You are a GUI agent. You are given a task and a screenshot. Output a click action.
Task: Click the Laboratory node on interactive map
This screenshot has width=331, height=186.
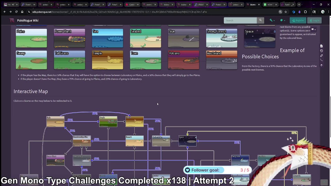pyautogui.click(x=82, y=160)
